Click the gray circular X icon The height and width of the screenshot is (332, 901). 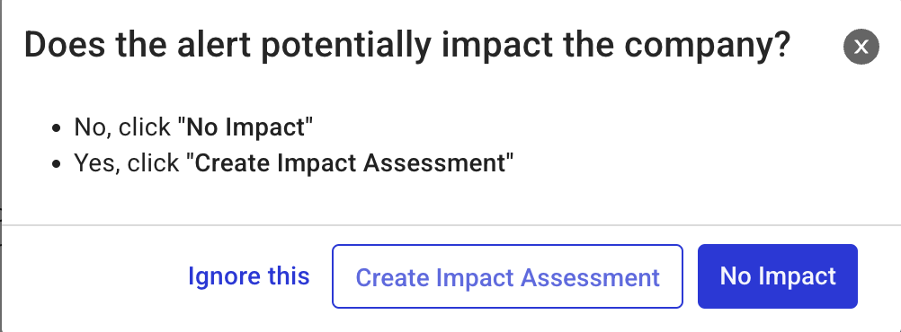point(861,47)
